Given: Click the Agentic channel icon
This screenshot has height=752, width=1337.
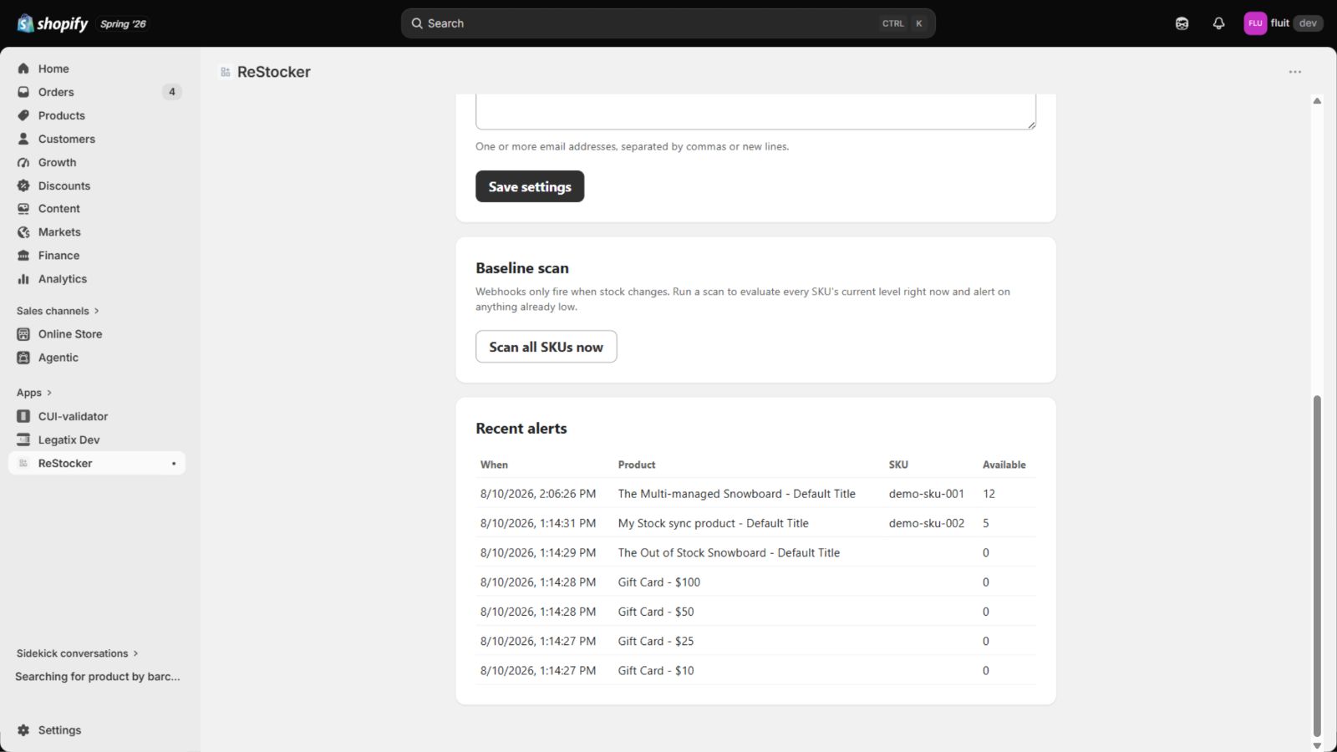Looking at the screenshot, I should 23,358.
